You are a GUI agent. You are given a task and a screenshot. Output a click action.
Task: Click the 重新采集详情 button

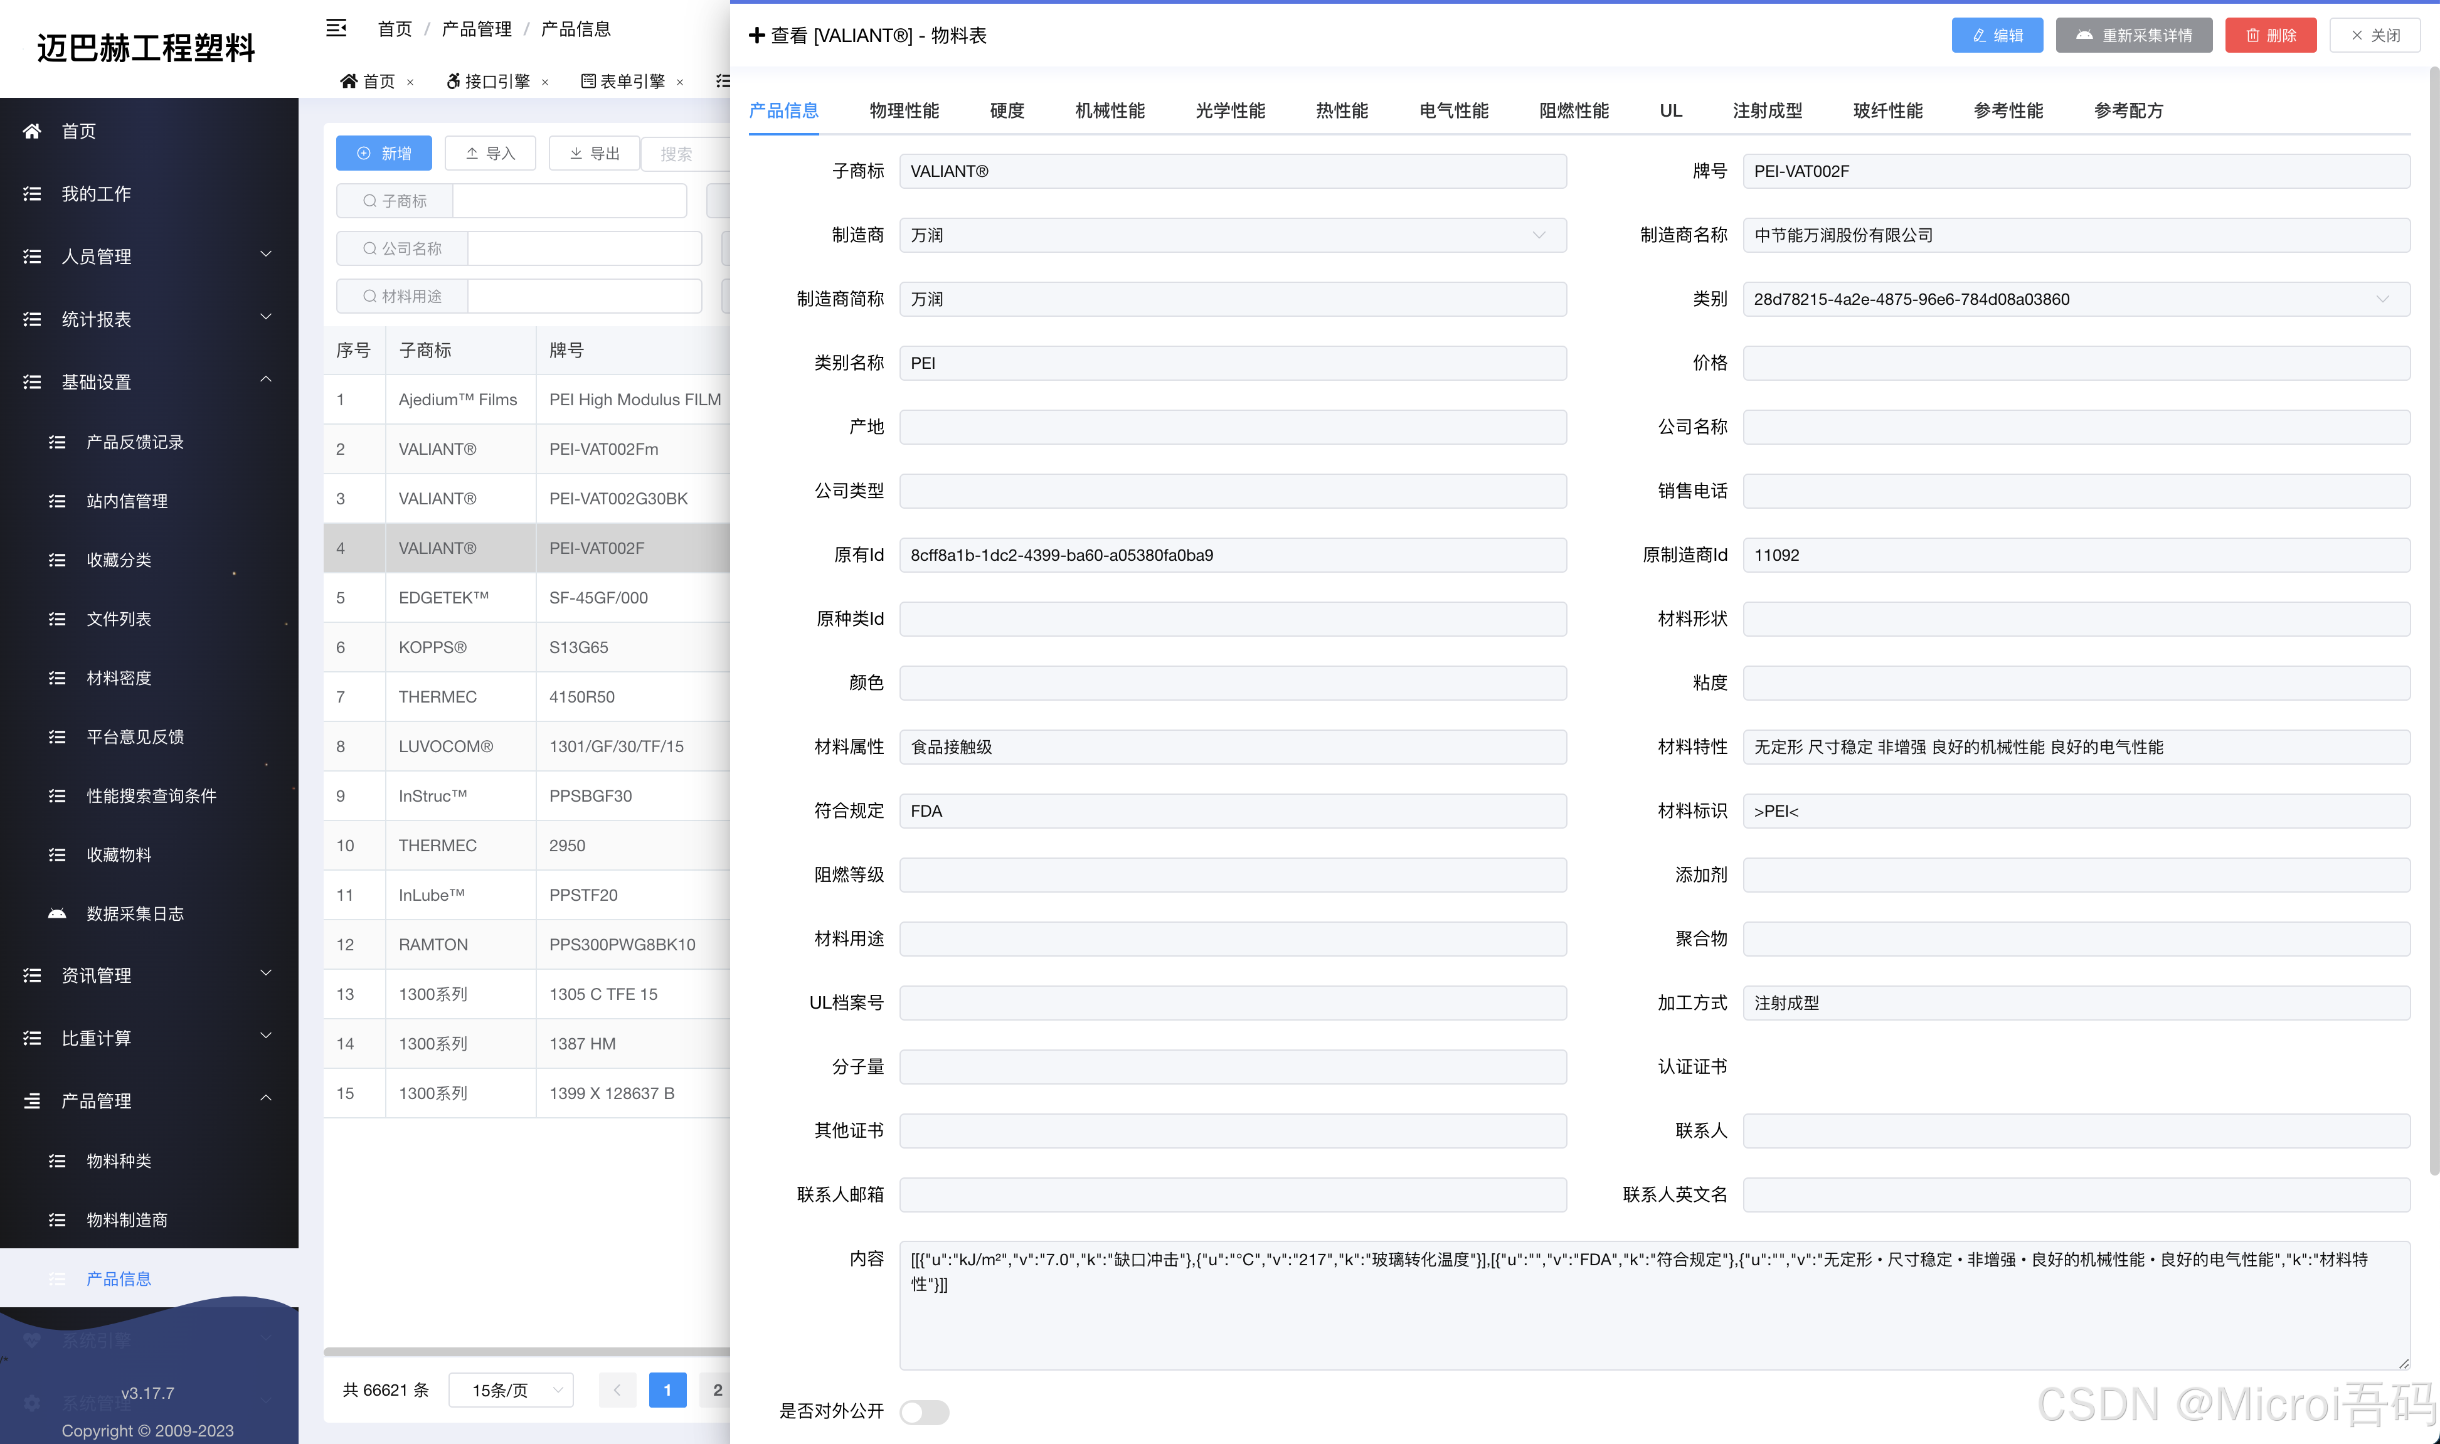2133,35
